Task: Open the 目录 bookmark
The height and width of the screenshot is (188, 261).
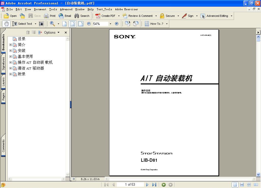Action: 21,39
